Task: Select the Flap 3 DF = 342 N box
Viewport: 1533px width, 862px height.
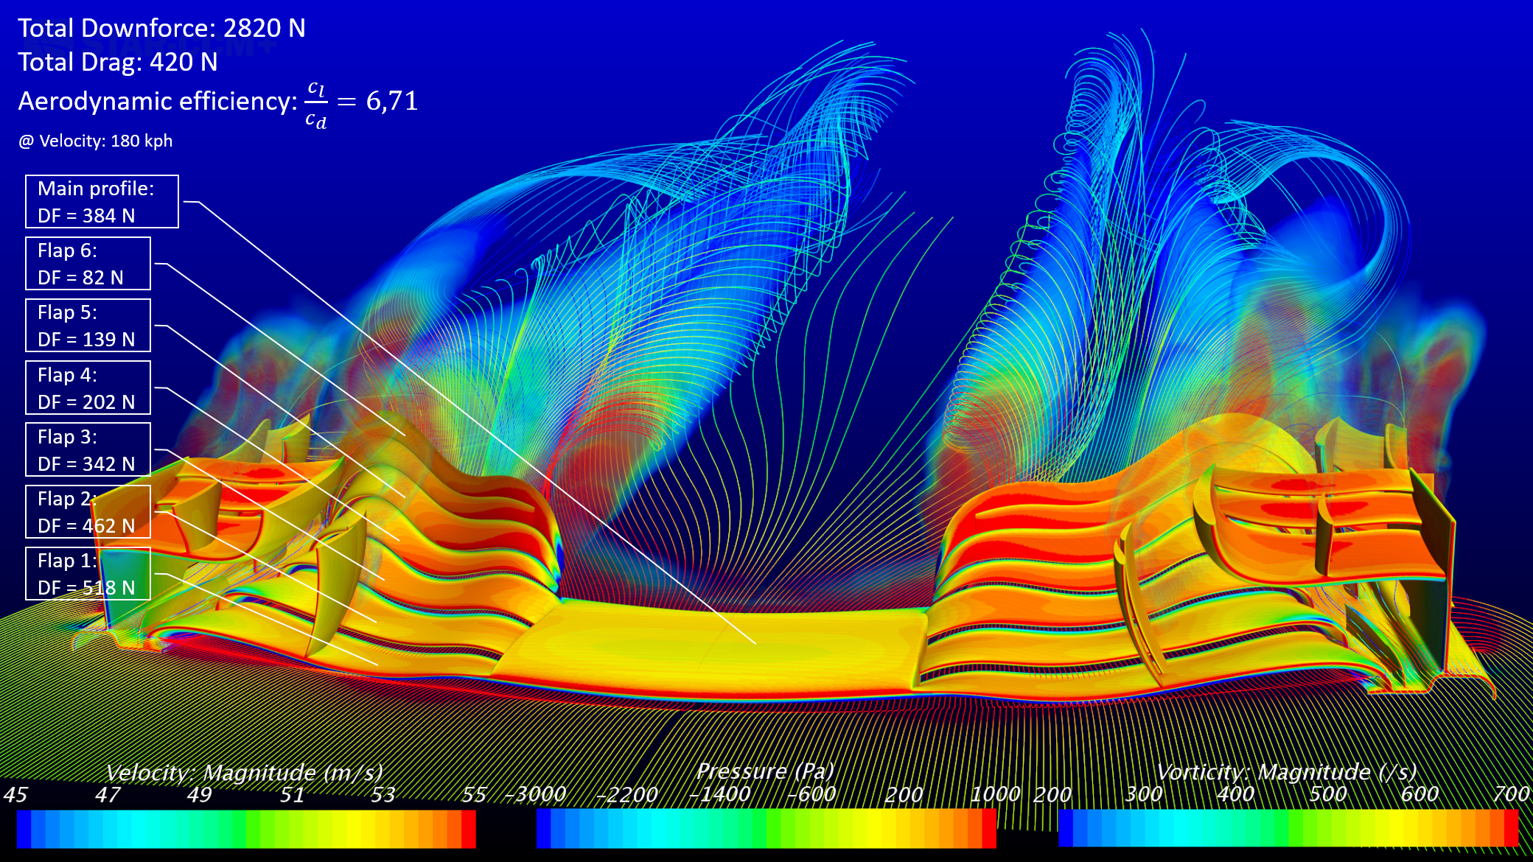Action: [88, 449]
